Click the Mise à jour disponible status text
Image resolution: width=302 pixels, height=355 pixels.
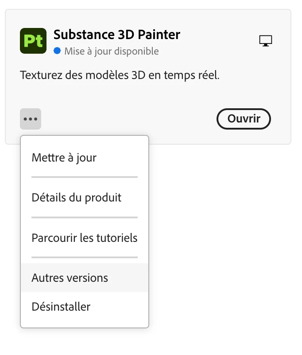[112, 51]
